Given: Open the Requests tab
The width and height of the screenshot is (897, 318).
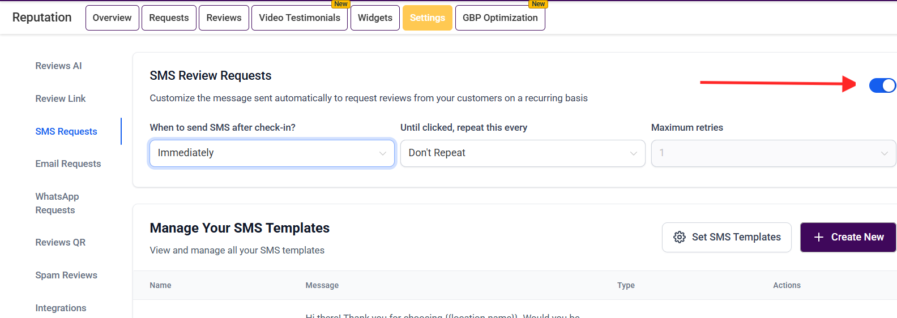Looking at the screenshot, I should point(169,18).
